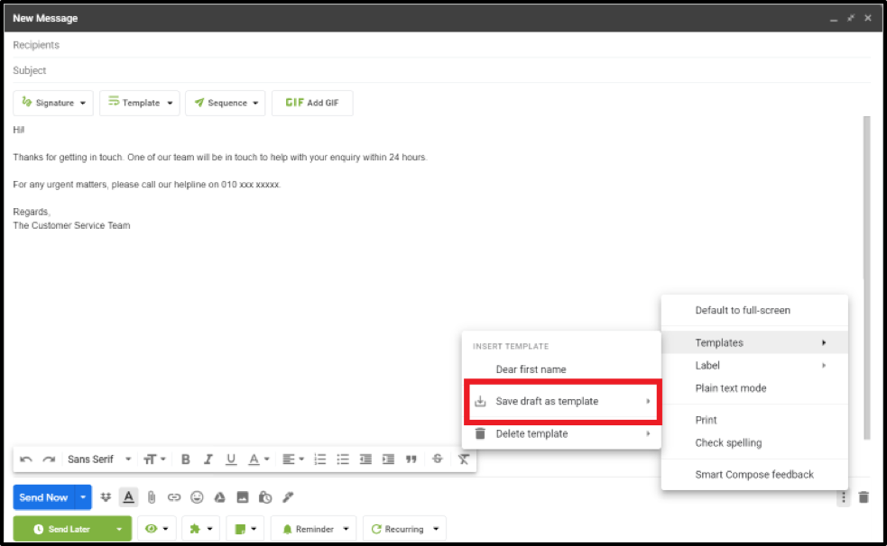Screen dimensions: 887x546
Task: Toggle the formatting options 'A' button
Action: click(128, 497)
